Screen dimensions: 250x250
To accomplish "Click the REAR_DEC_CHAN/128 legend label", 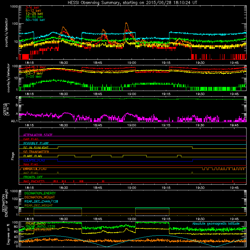I will [x=41, y=201].
